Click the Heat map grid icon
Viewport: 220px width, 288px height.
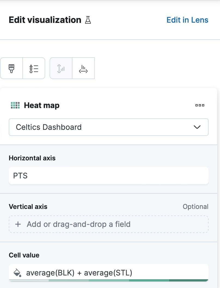[x=15, y=105]
